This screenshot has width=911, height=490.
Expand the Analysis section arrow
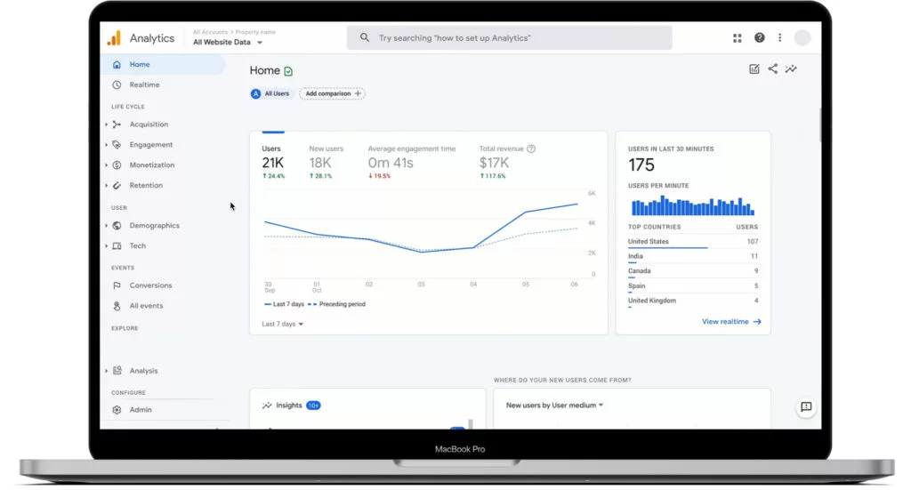107,371
